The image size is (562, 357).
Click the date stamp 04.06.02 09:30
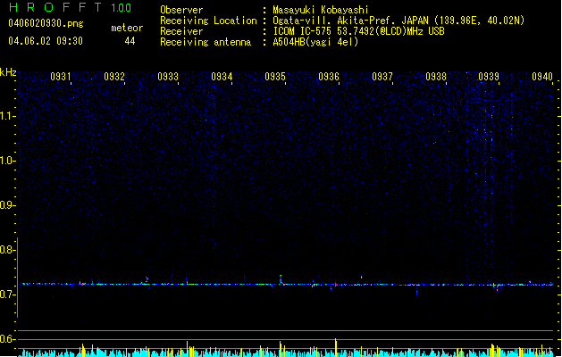[x=46, y=41]
